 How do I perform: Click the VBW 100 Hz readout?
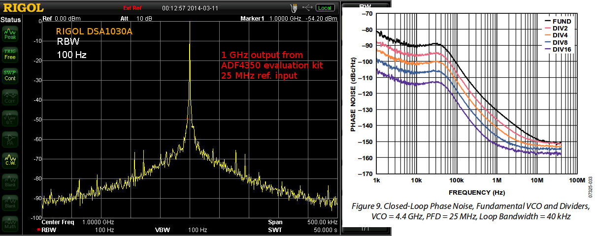180,230
